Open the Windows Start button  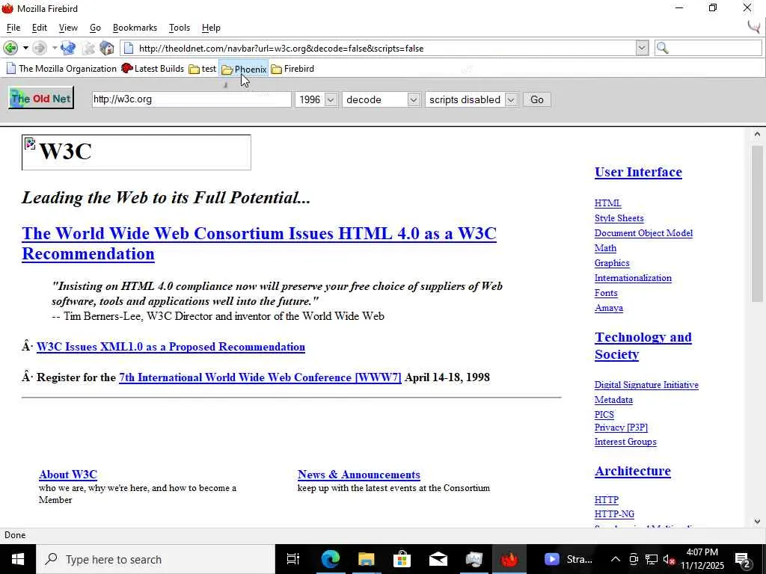[x=18, y=559]
